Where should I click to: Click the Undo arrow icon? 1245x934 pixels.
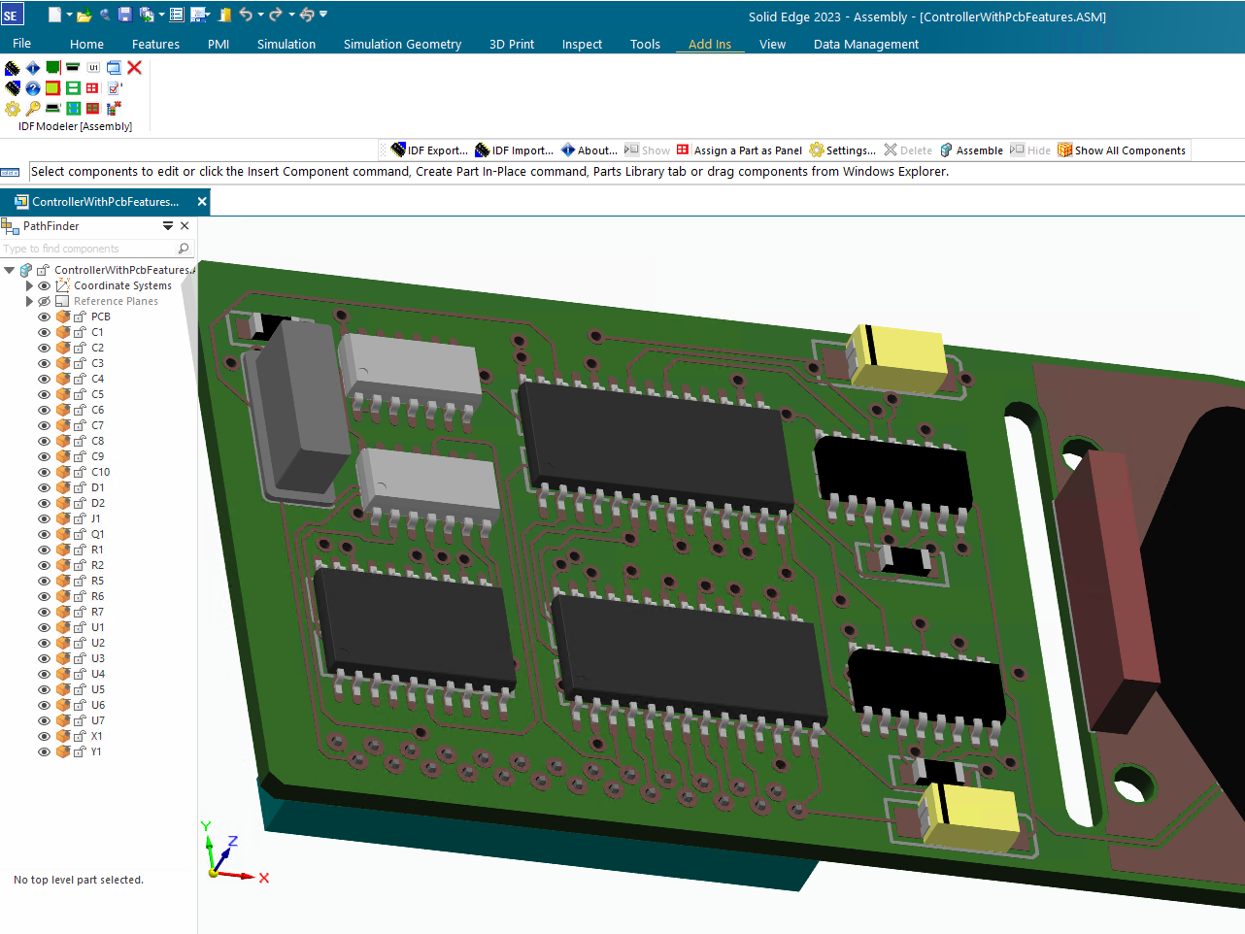coord(246,15)
